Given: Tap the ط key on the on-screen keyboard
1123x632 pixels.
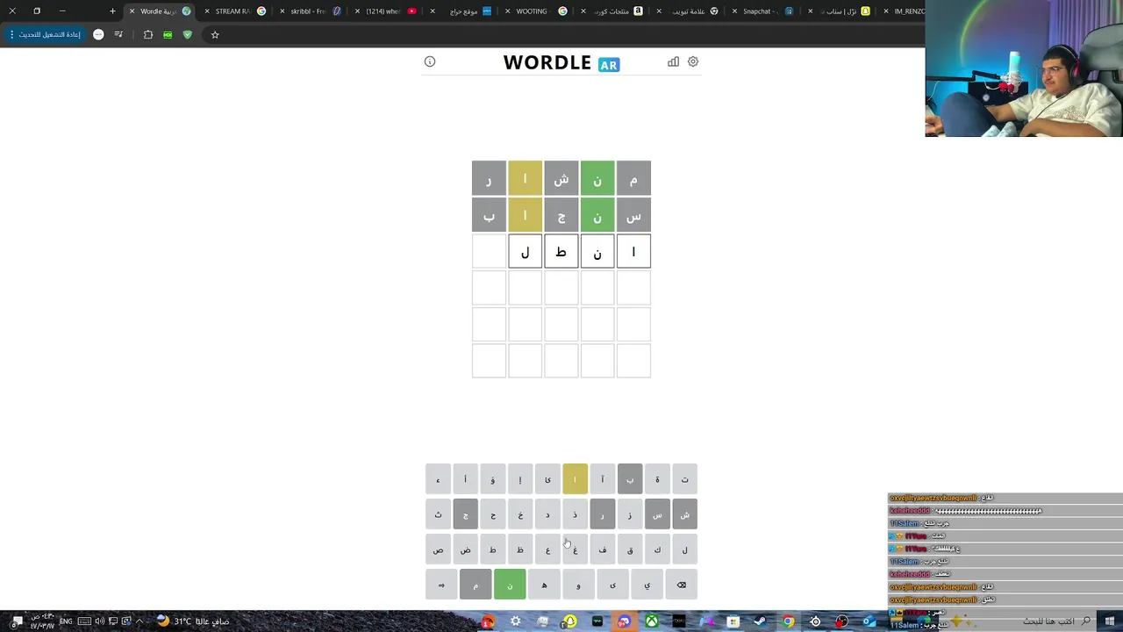Looking at the screenshot, I should (x=493, y=549).
